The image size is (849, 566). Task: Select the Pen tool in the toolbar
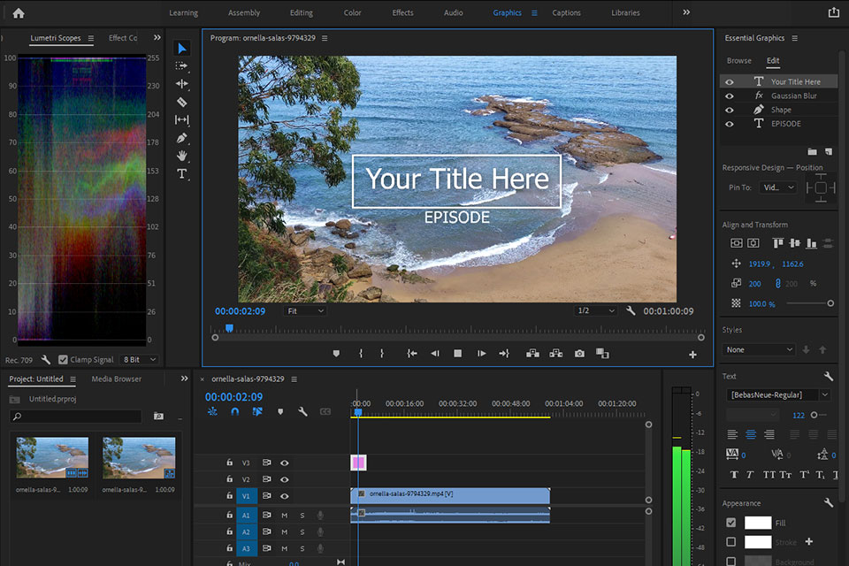(182, 138)
